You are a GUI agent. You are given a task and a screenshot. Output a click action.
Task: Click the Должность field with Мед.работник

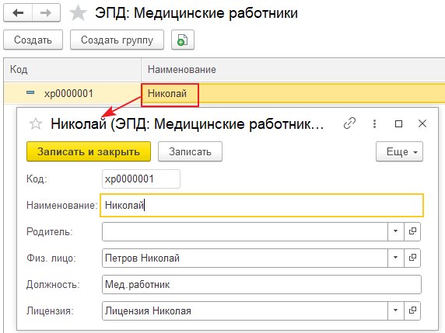pos(261,284)
